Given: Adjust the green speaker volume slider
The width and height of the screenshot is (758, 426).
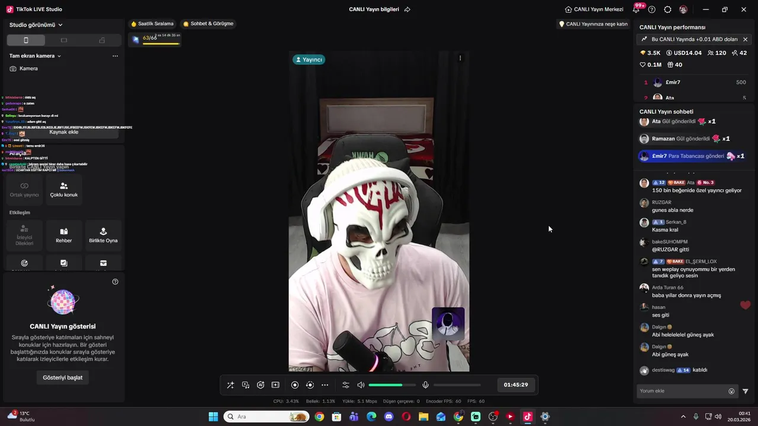Looking at the screenshot, I should [x=392, y=385].
